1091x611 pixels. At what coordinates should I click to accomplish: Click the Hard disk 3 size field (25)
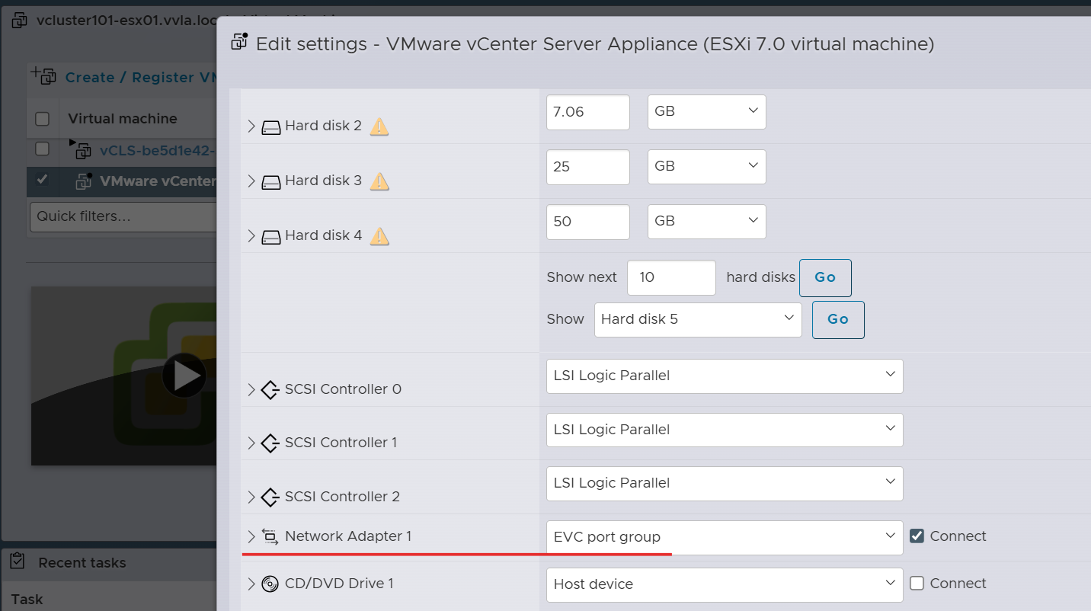588,167
